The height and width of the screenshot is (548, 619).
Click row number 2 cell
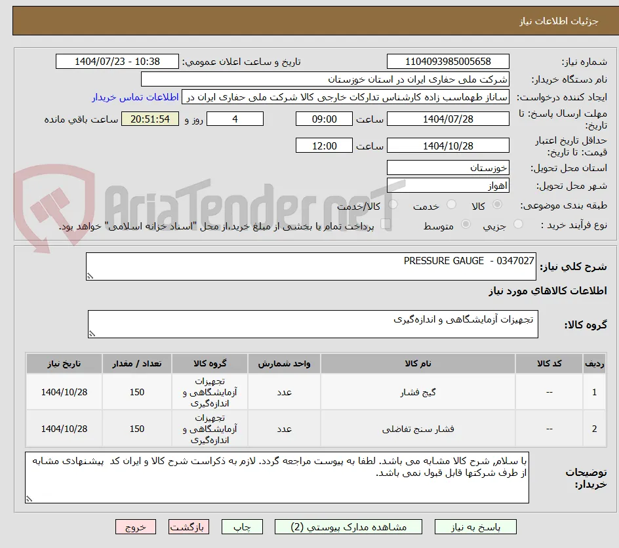coord(595,429)
